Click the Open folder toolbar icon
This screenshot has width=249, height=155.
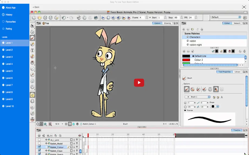click(39, 17)
